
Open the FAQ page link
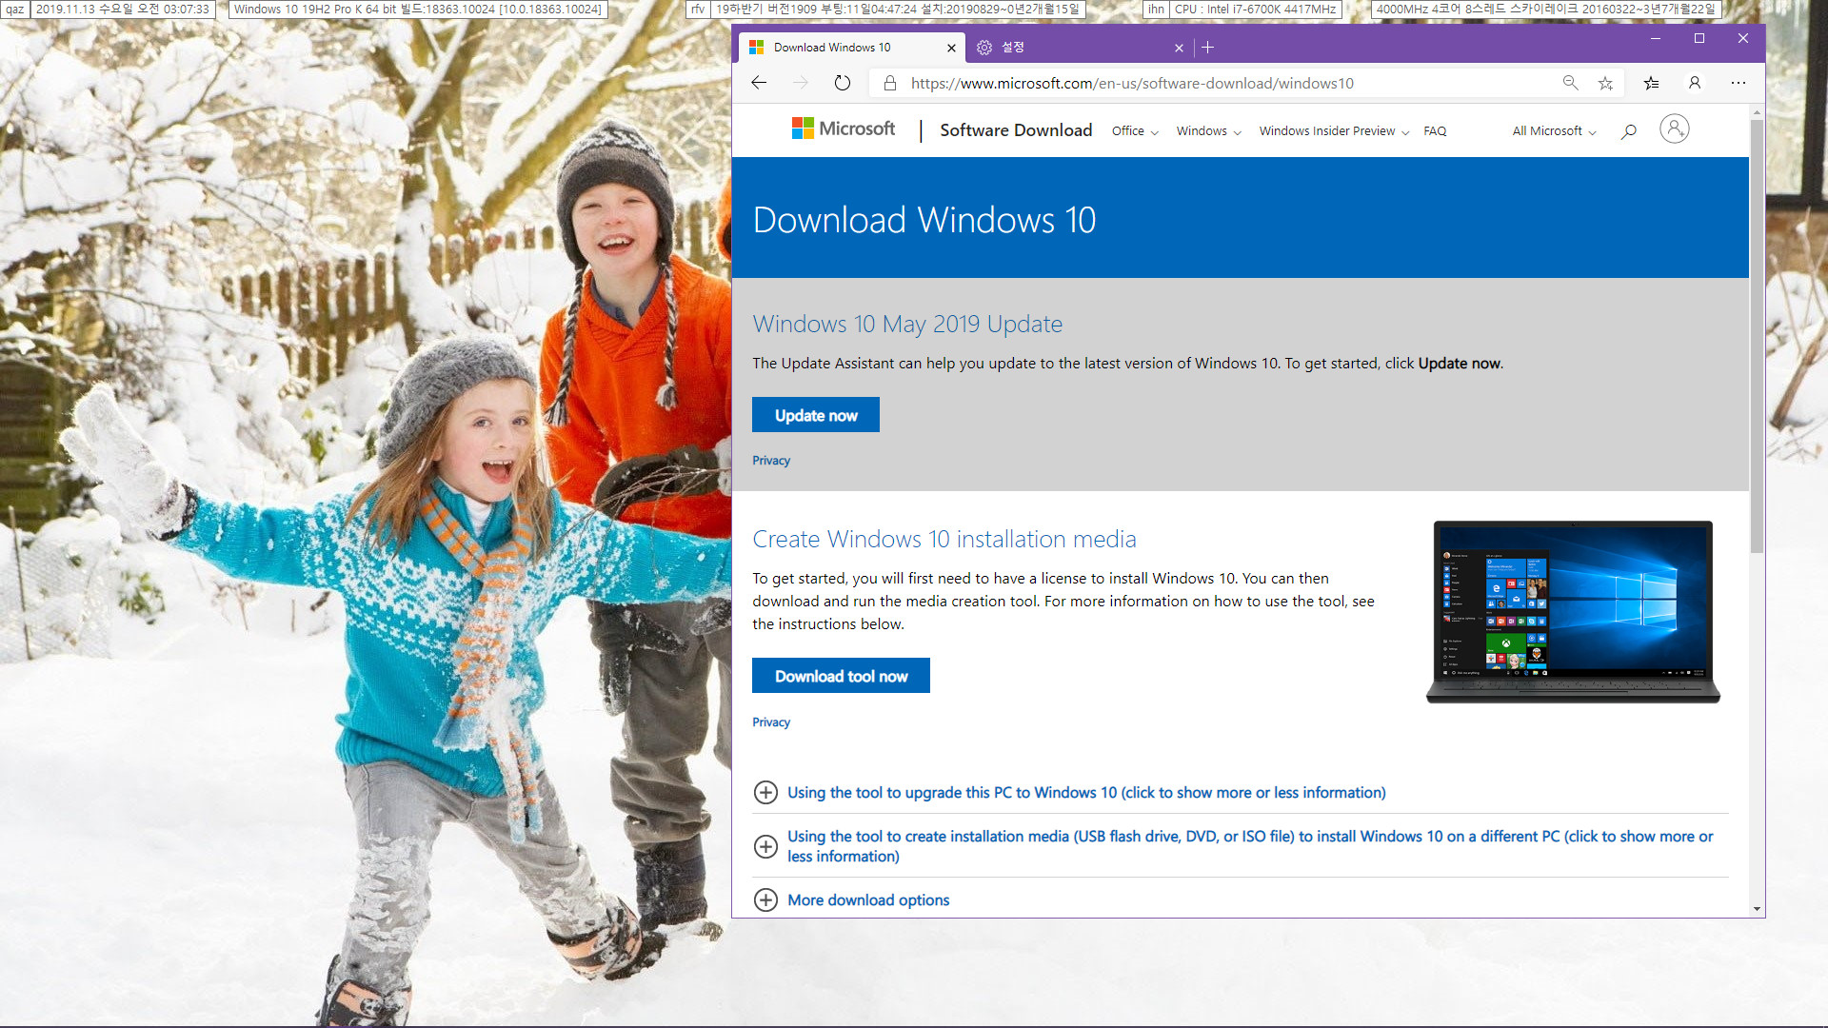[1435, 131]
